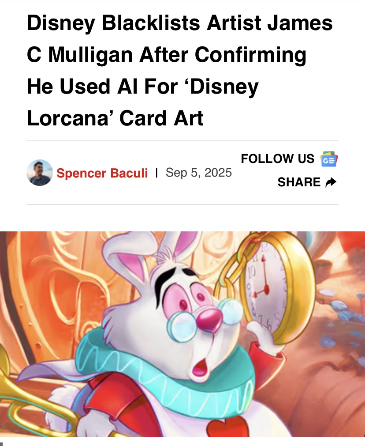365x446 pixels.
Task: Open Spencer Baculi's round avatar photo
Action: click(40, 173)
